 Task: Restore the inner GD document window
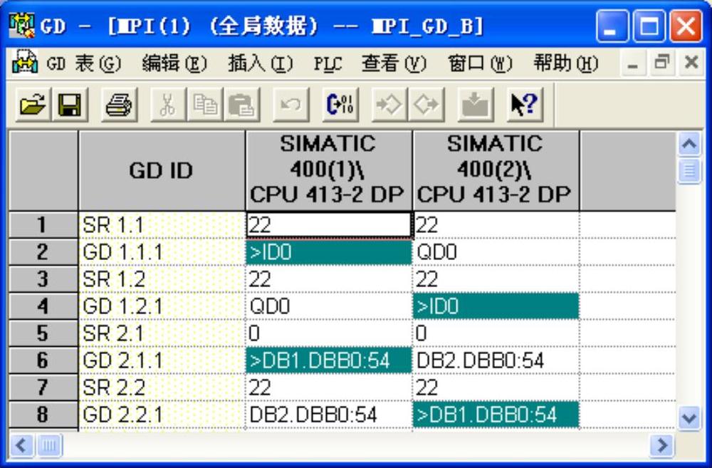pos(662,62)
